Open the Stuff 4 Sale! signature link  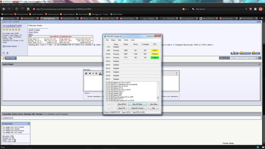pyautogui.click(x=34, y=30)
